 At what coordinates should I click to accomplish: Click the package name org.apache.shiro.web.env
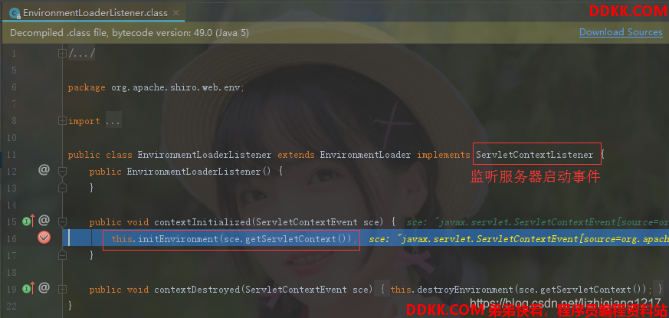[x=176, y=87]
